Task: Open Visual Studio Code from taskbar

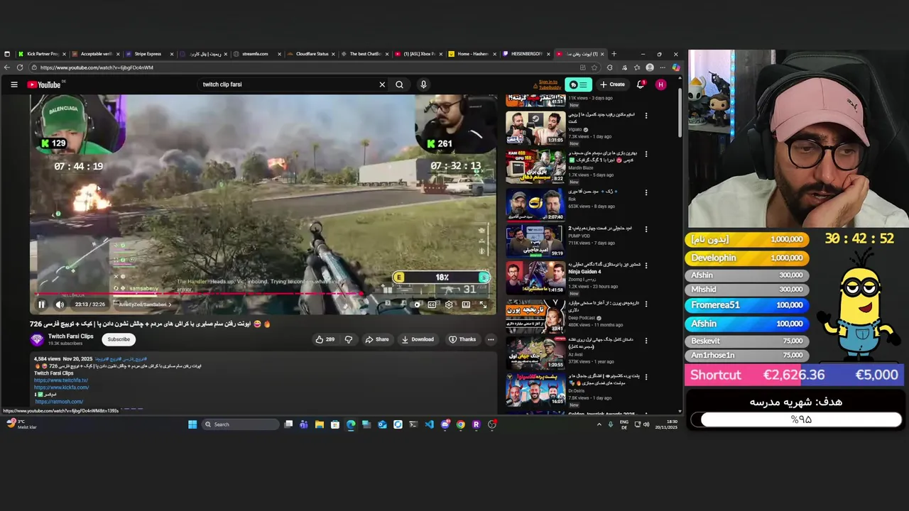Action: tap(429, 424)
